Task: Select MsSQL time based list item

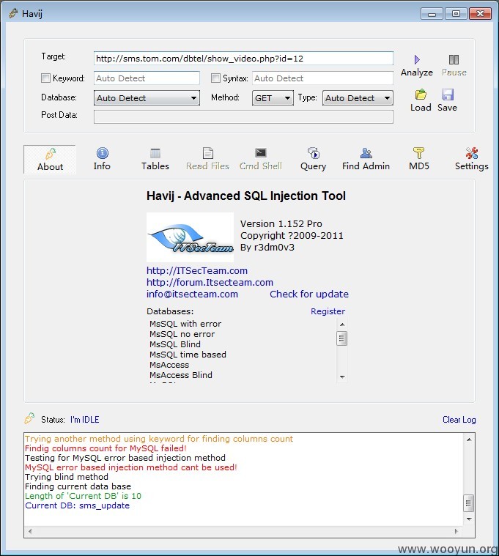Action: point(188,355)
